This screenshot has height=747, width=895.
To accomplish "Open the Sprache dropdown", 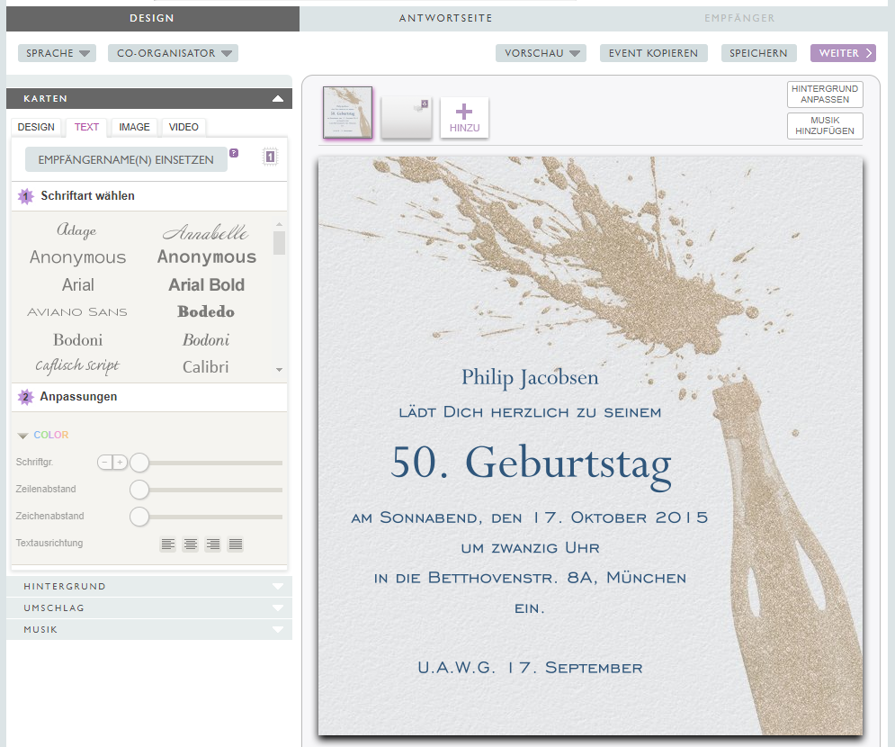I will [x=57, y=53].
